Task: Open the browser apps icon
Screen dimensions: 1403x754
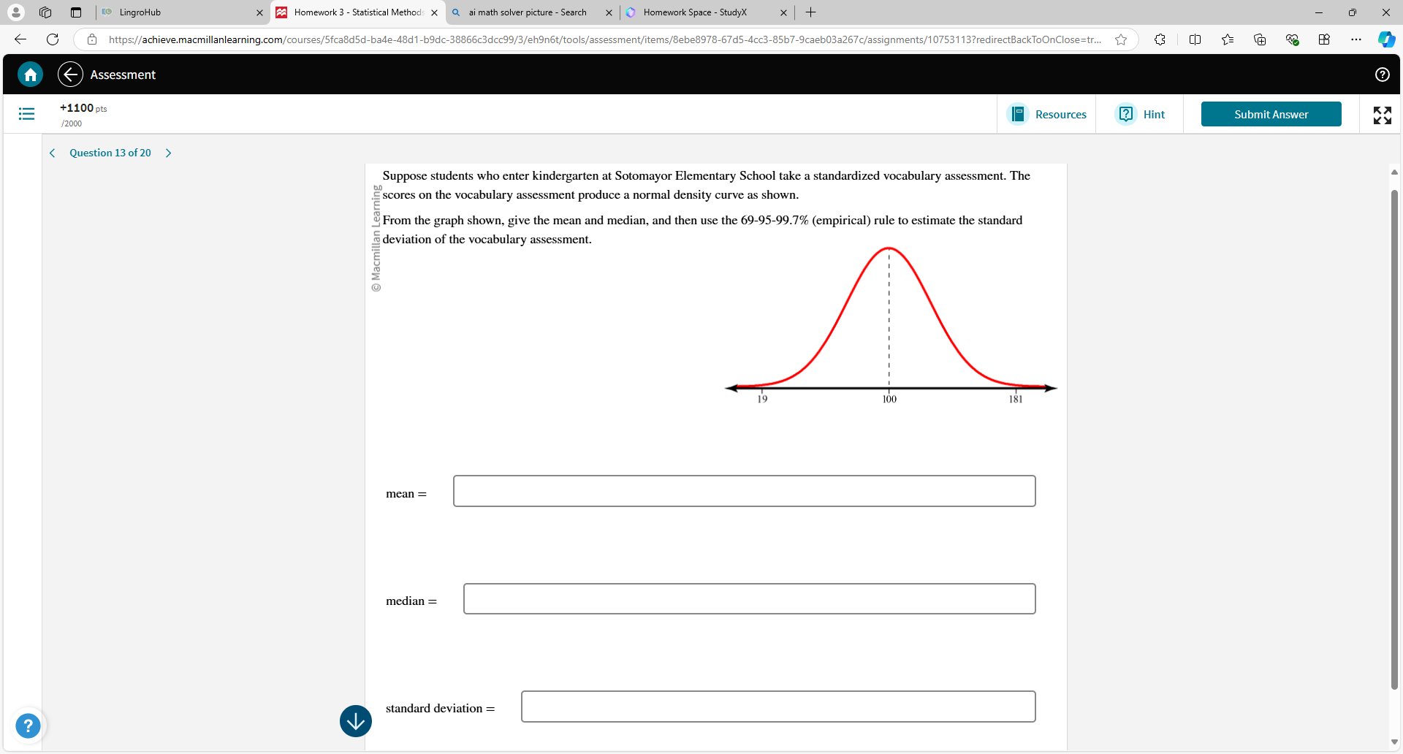Action: point(1324,39)
